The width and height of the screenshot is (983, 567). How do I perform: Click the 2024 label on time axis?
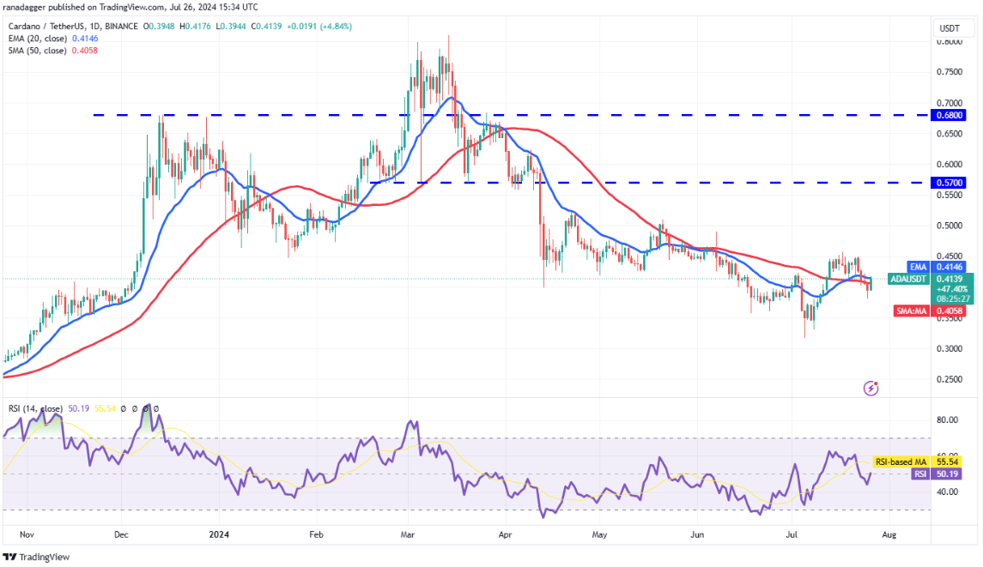pyautogui.click(x=219, y=534)
